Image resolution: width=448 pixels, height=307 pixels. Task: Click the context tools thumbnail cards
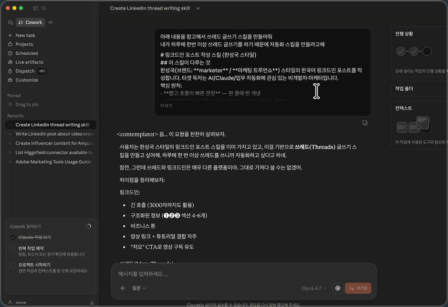click(x=413, y=125)
